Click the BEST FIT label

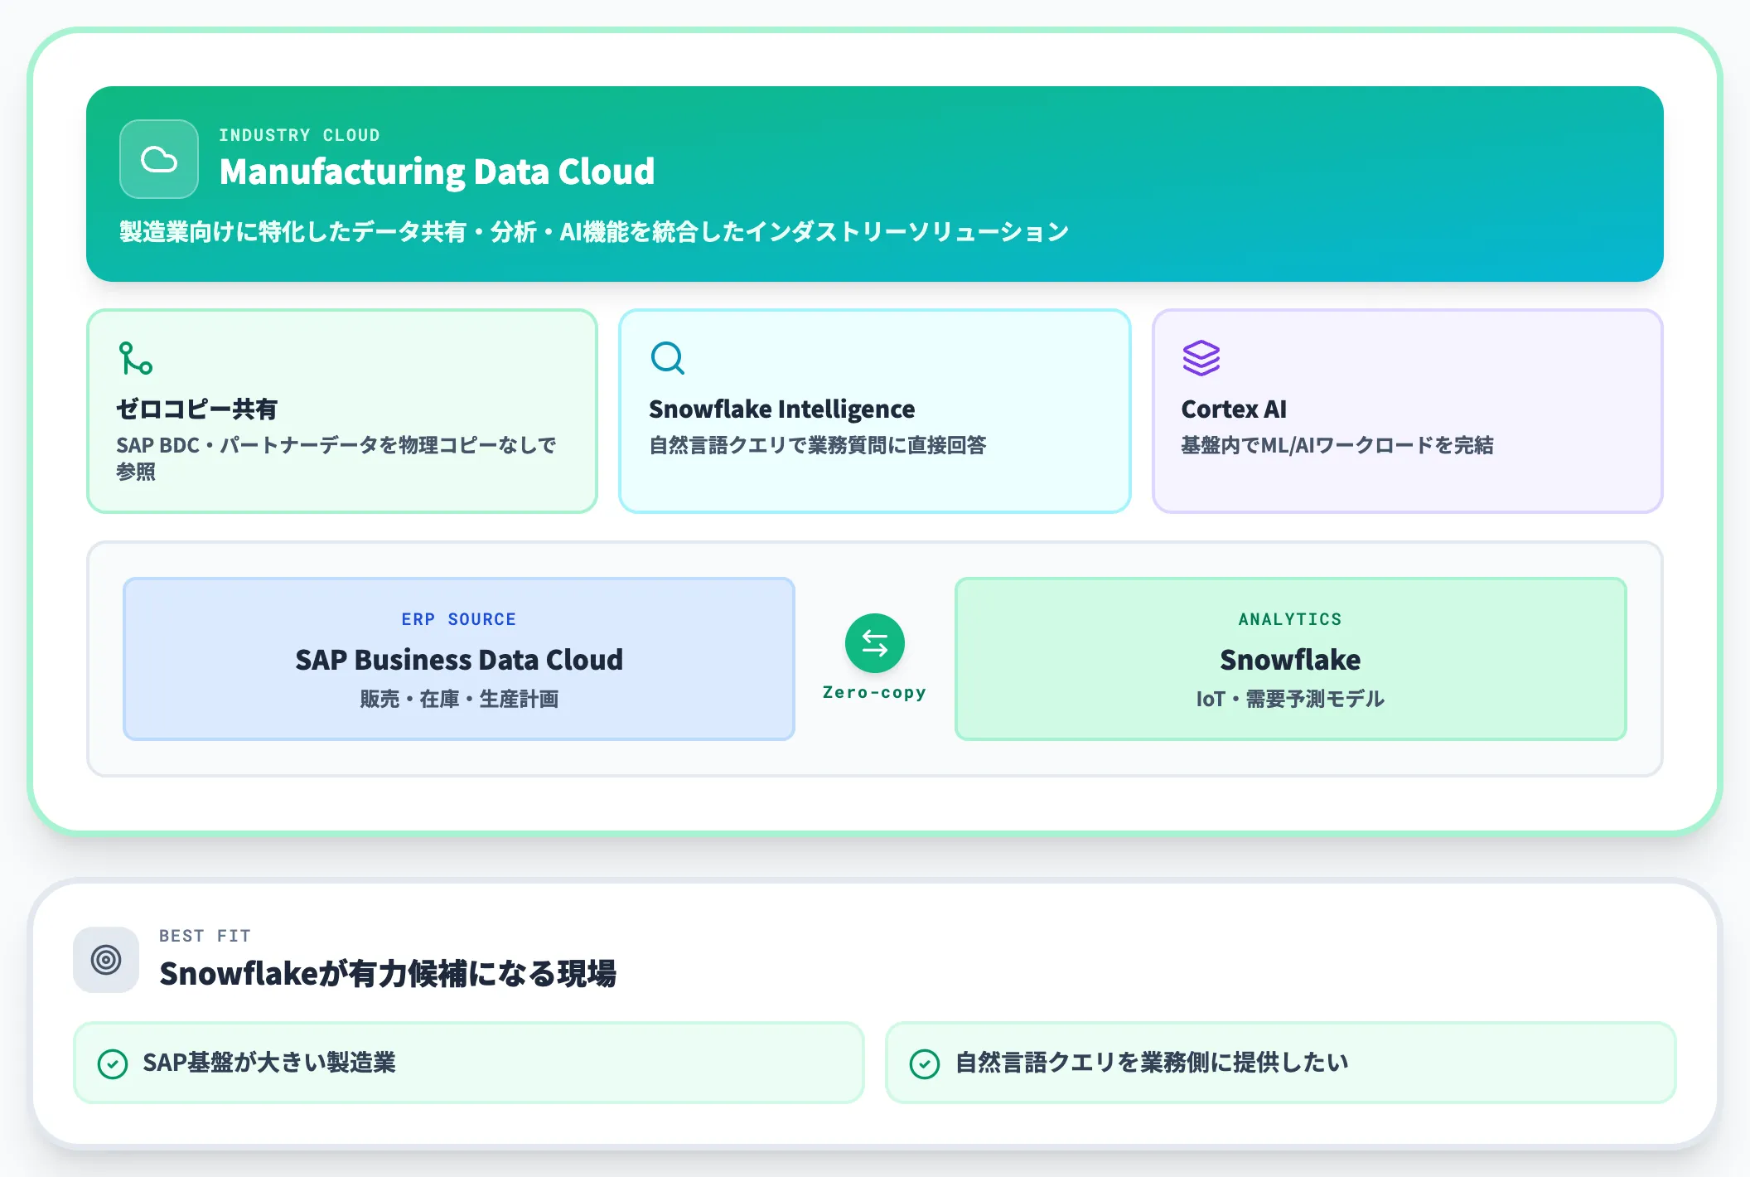pyautogui.click(x=205, y=936)
